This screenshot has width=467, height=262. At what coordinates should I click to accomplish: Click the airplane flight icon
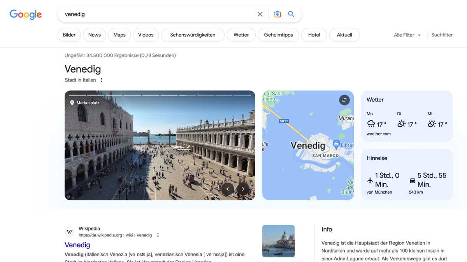370,180
